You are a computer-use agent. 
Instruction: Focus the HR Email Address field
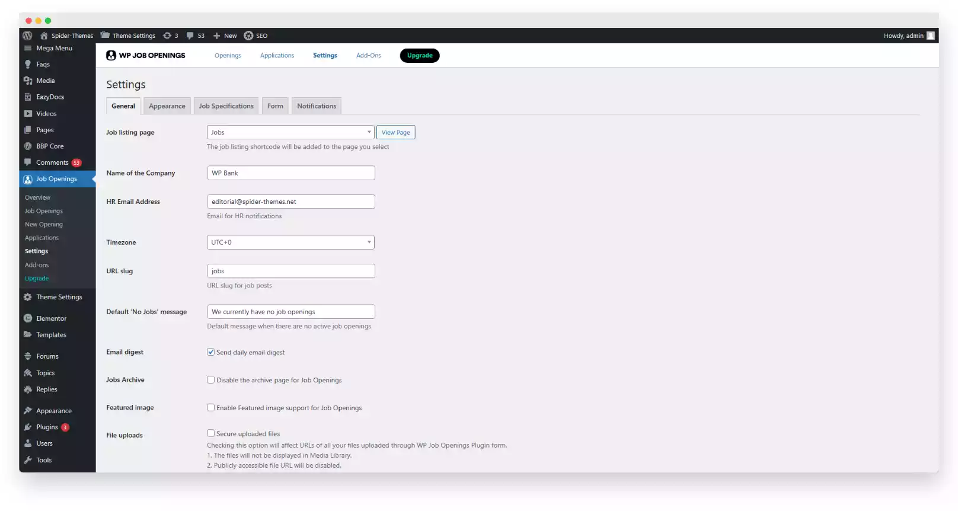point(291,202)
